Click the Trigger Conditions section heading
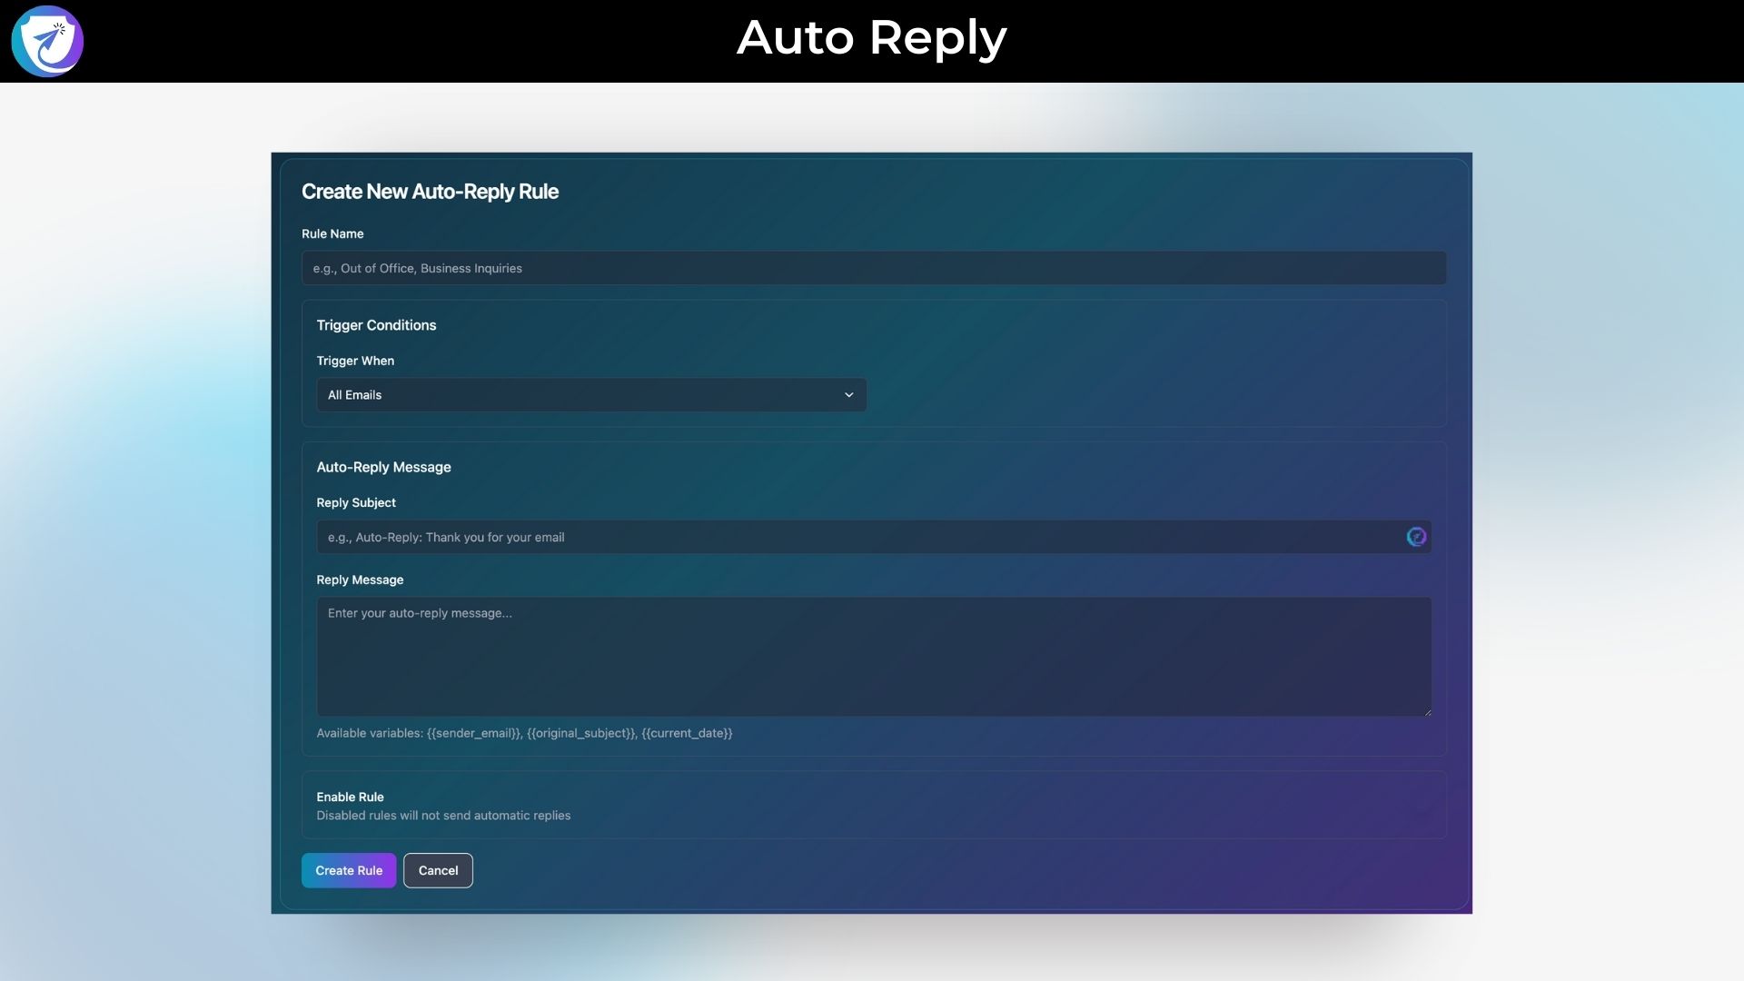 (376, 325)
